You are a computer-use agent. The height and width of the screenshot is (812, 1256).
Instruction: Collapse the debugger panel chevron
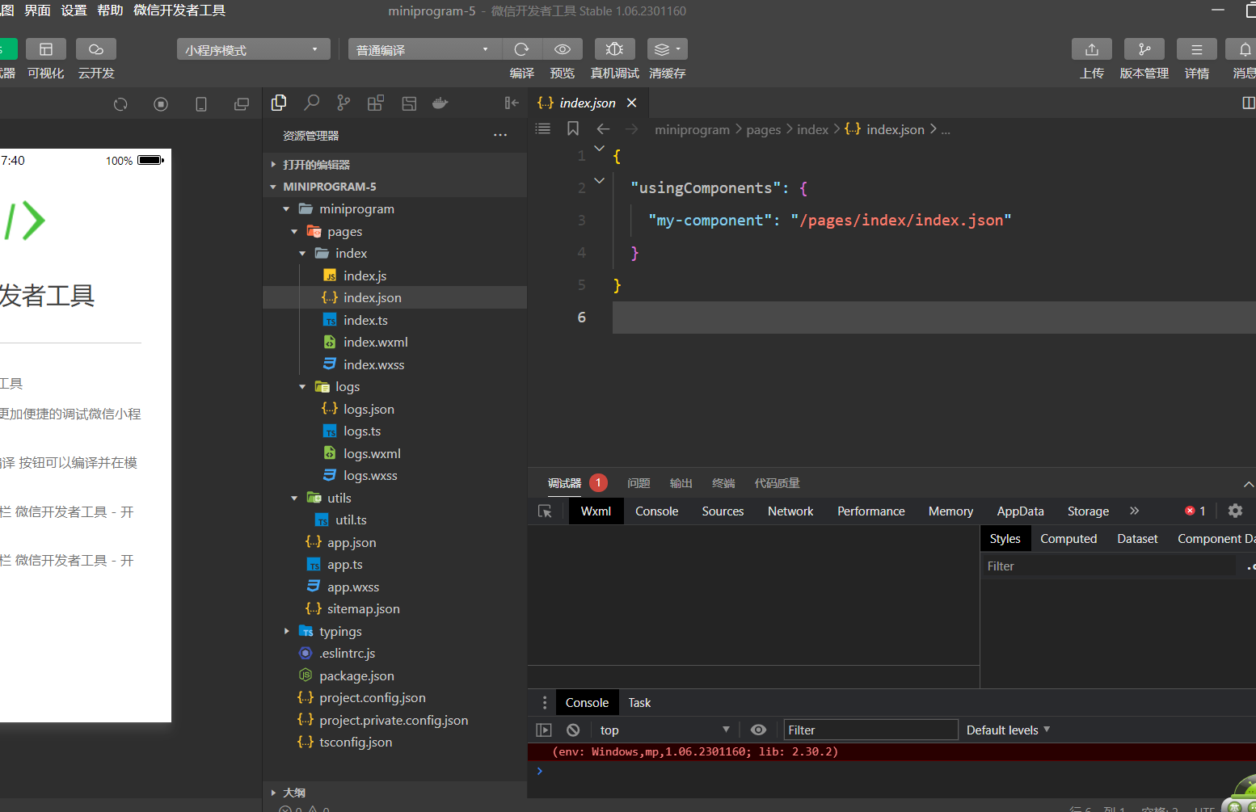(x=1248, y=484)
